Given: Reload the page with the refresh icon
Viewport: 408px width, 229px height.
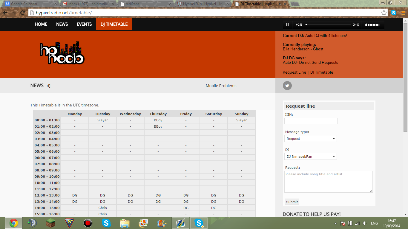Looking at the screenshot, I should [x=22, y=13].
